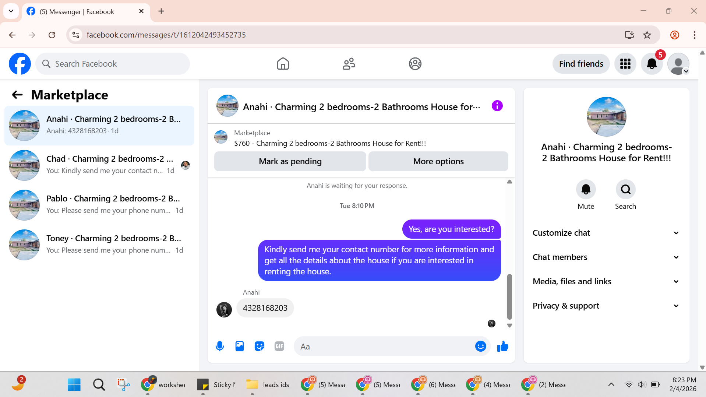Switch to (6) Messenger Chrome window
Viewport: 706px width, 397px height.
[433, 384]
